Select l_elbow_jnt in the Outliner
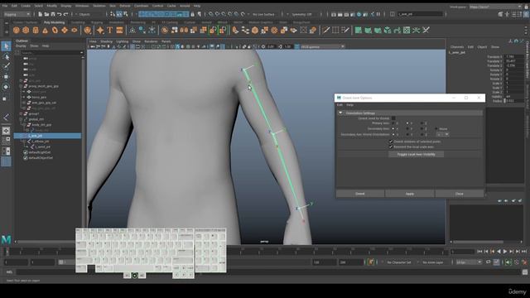 tap(41, 142)
